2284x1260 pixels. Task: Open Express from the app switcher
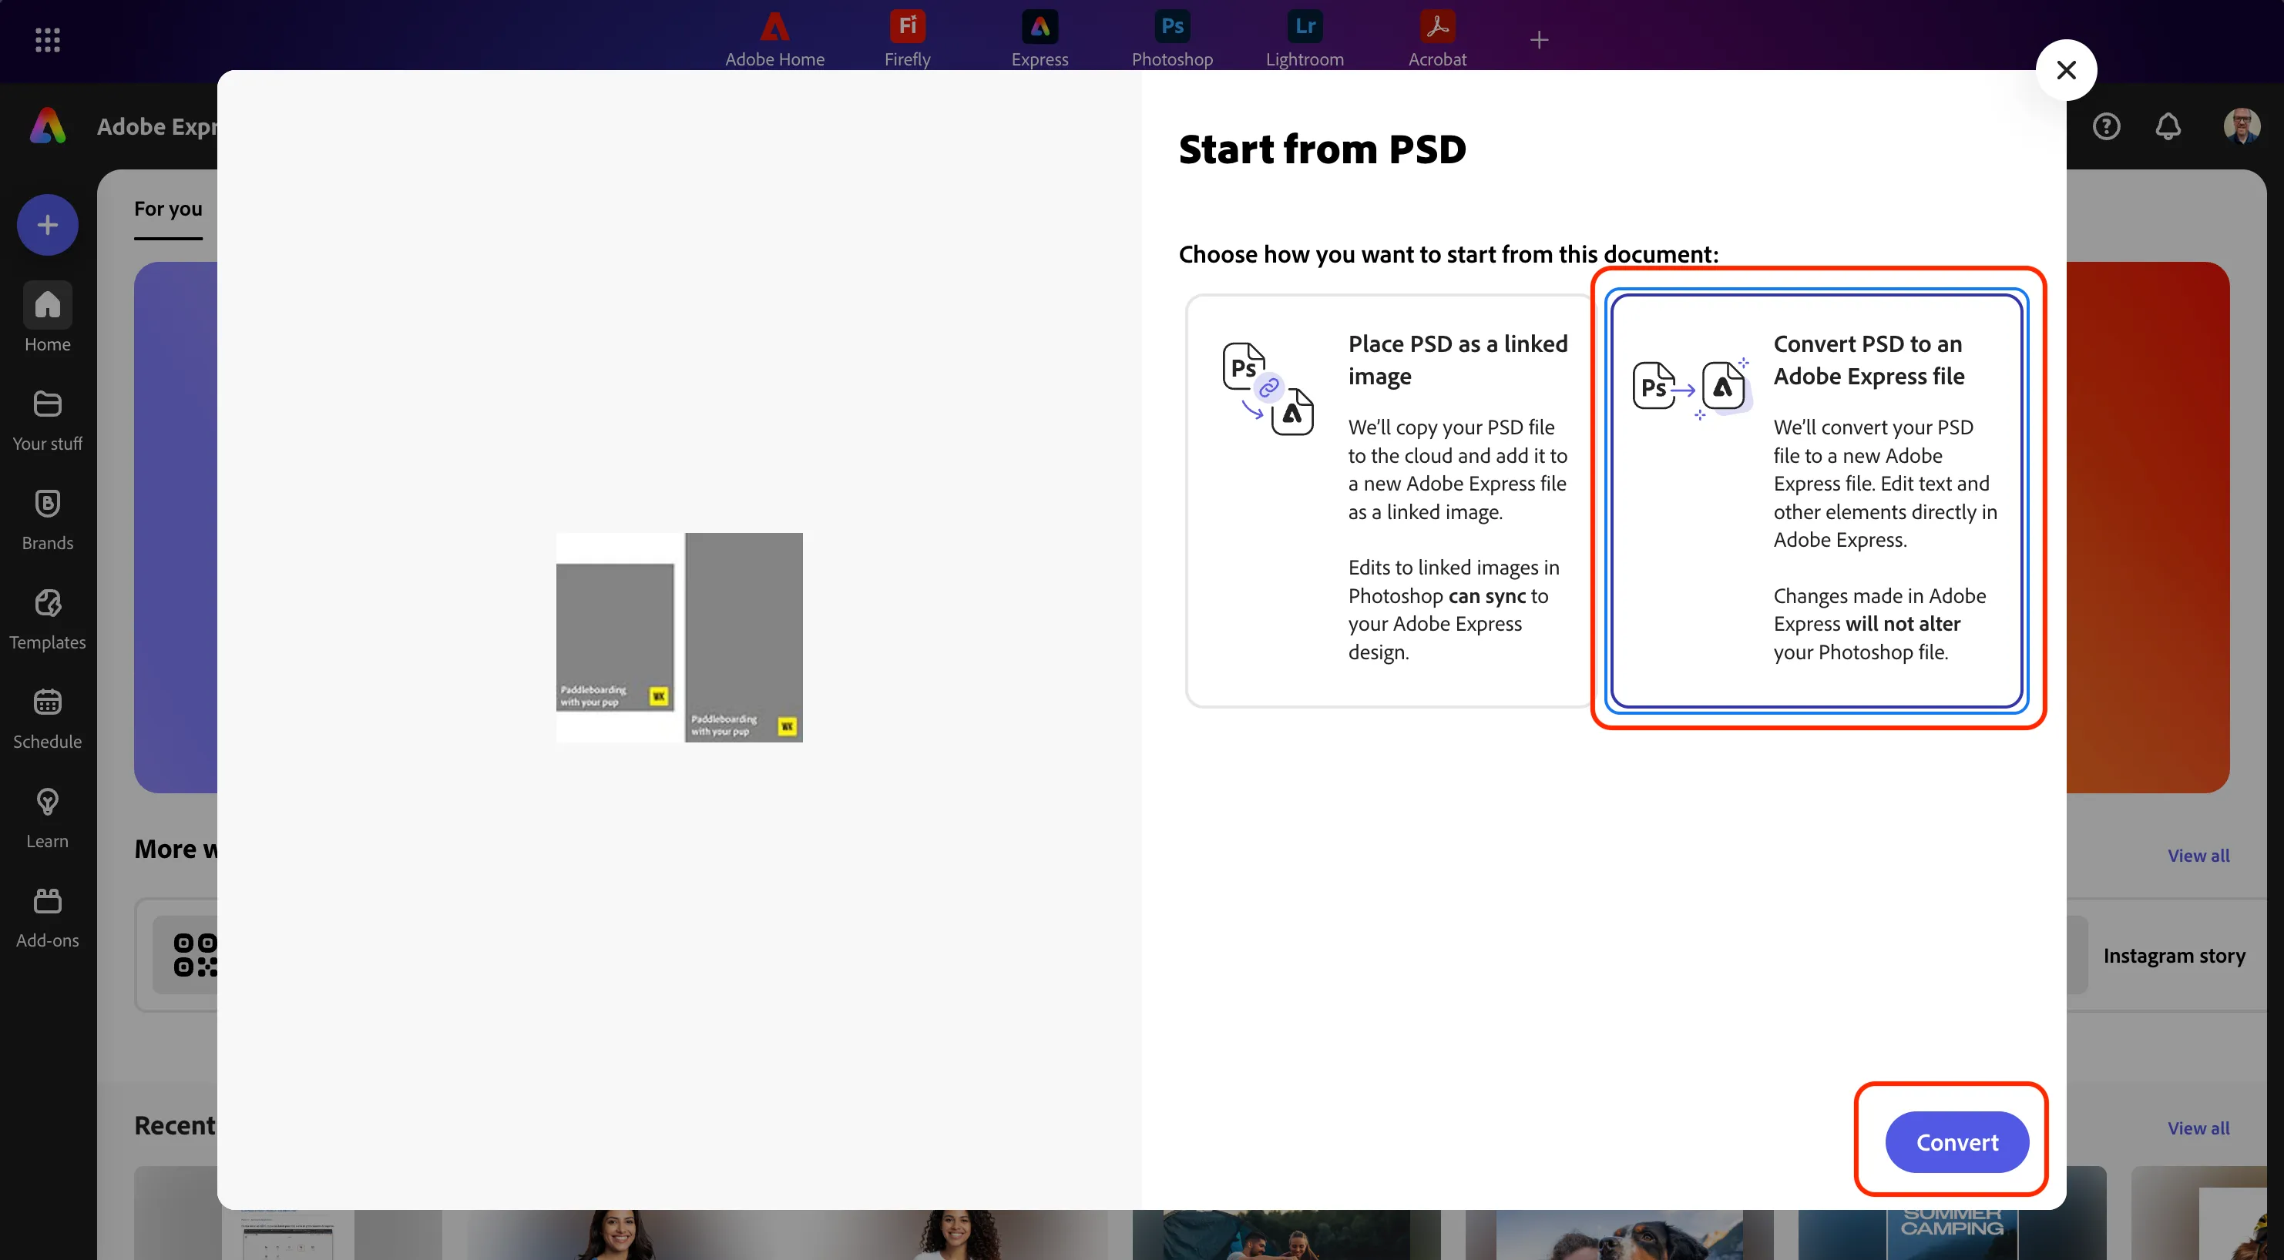click(x=1040, y=39)
